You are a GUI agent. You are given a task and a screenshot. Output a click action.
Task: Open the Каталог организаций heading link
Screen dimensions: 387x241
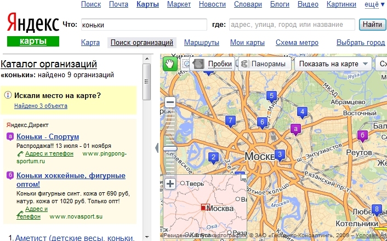[49, 64]
